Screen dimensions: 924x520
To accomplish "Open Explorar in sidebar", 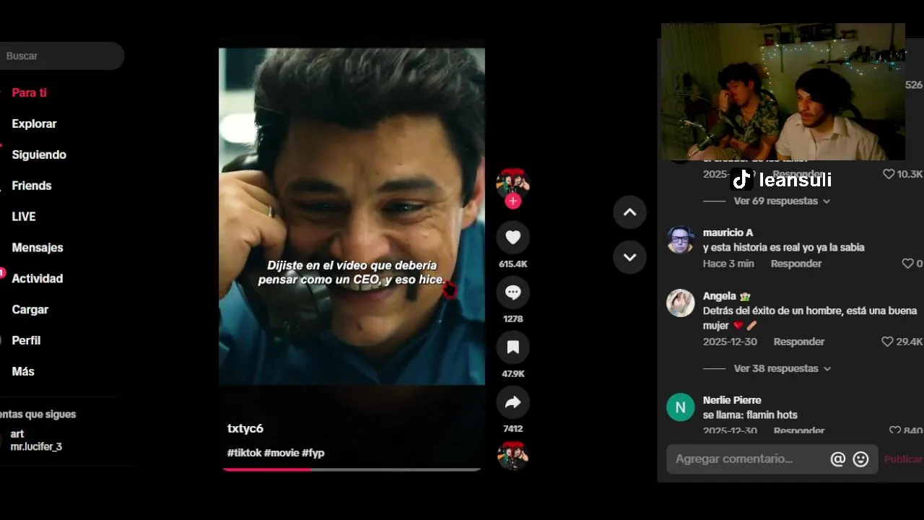I will coord(34,123).
